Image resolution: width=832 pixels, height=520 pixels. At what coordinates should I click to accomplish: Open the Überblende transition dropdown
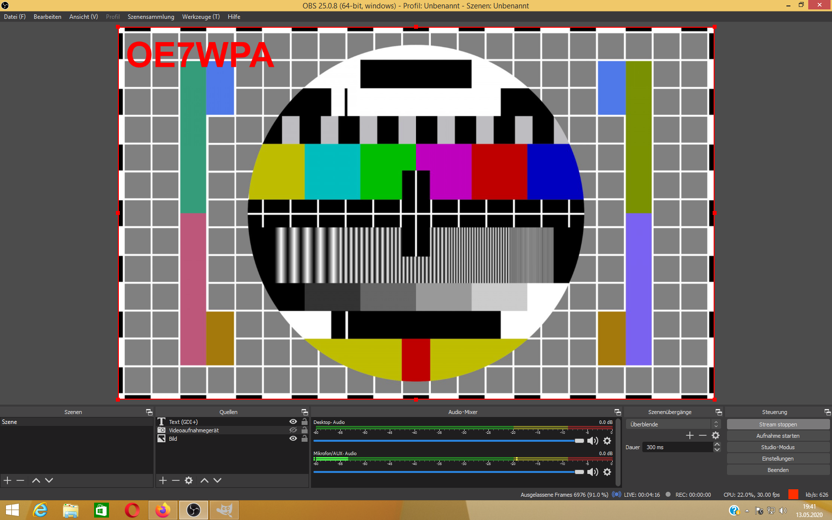[716, 424]
